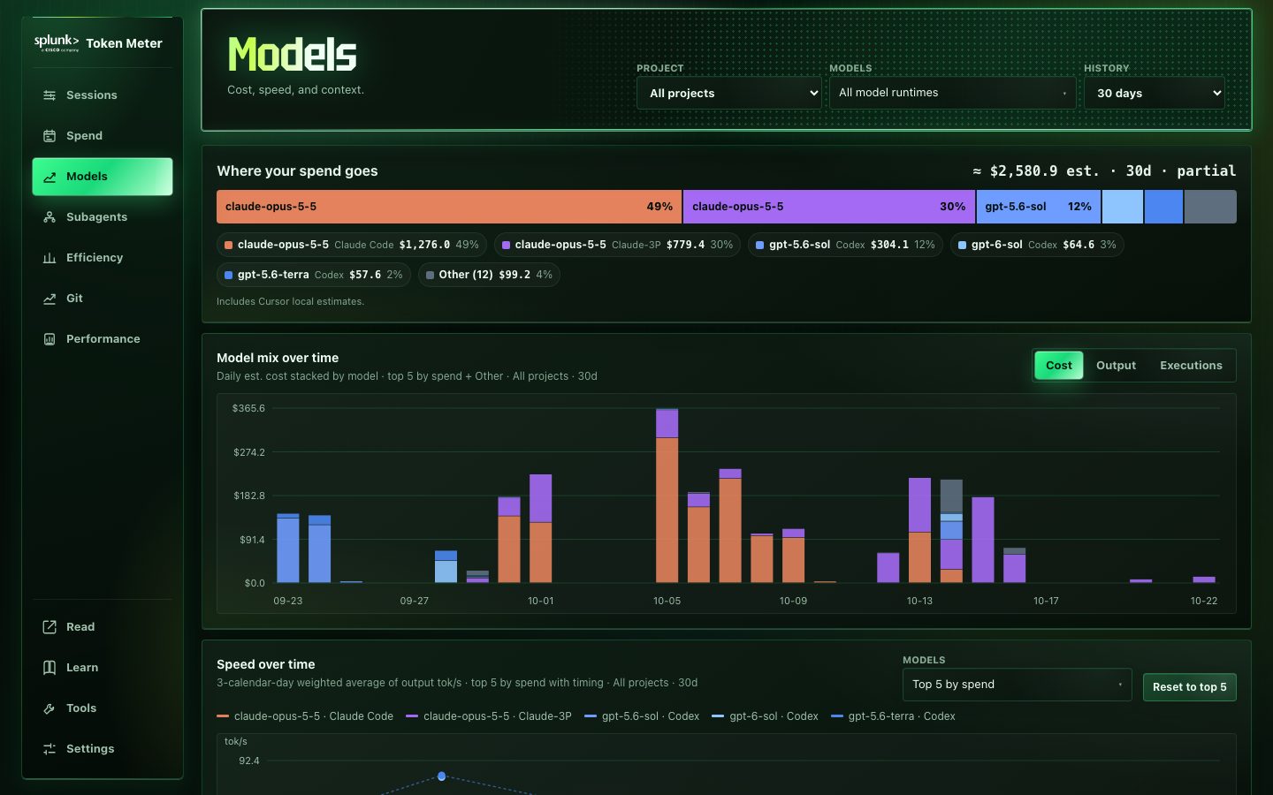The height and width of the screenshot is (795, 1273).
Task: Open the Efficiency page label
Action: (95, 258)
